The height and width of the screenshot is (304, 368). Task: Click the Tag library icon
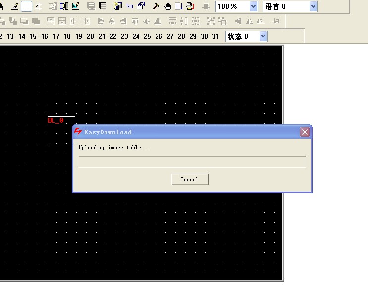(129, 6)
